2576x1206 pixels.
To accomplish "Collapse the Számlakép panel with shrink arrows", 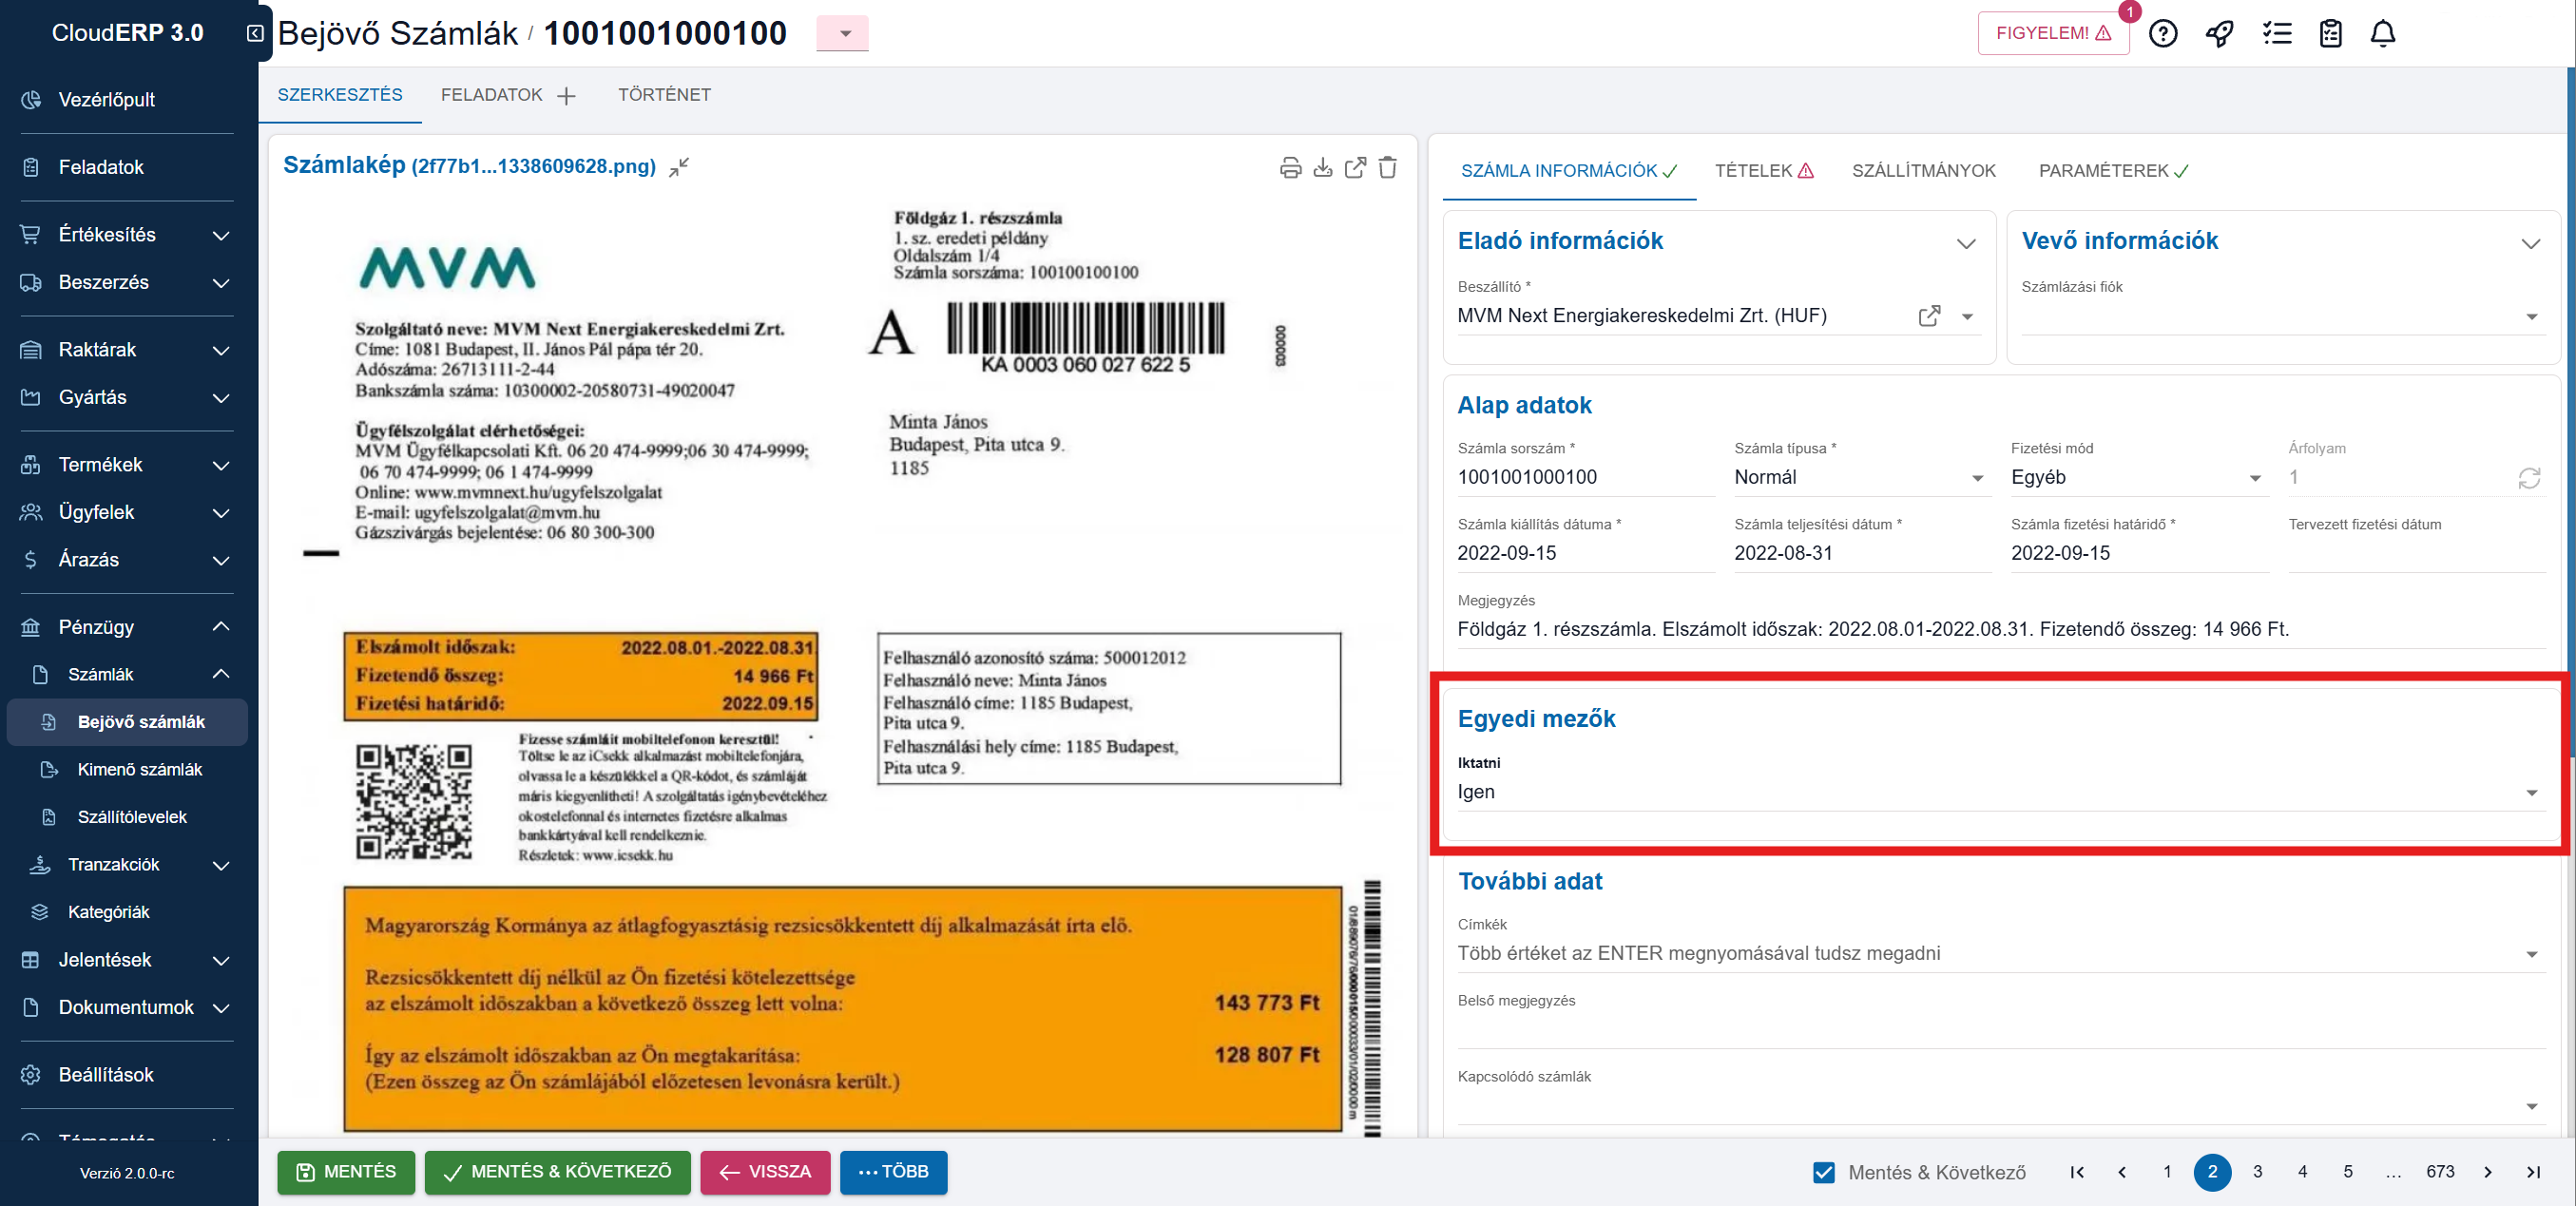I will (x=679, y=168).
